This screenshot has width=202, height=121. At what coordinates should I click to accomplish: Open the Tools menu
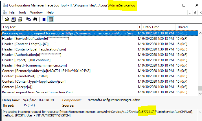click(x=22, y=12)
